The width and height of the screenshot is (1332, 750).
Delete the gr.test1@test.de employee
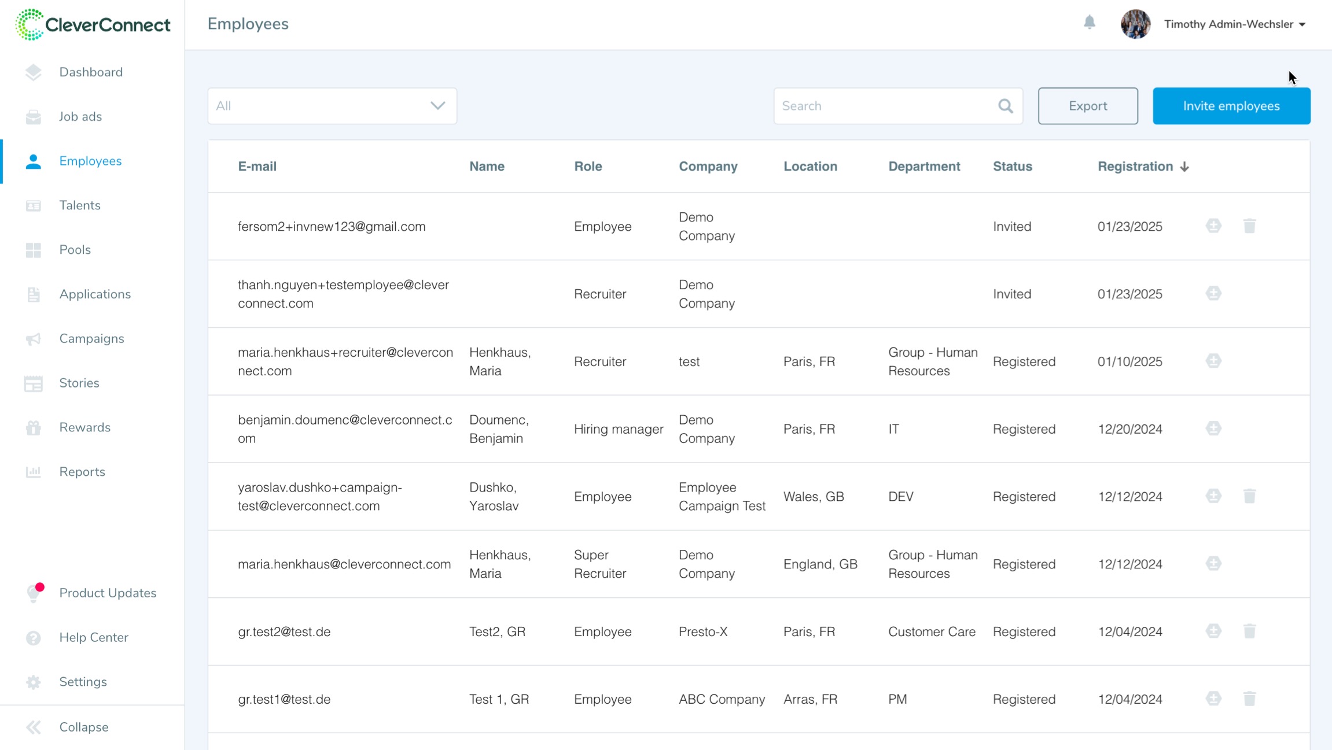click(x=1249, y=699)
